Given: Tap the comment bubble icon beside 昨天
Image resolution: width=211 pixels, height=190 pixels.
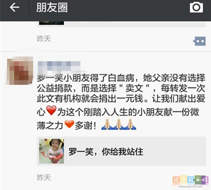Looking at the screenshot, I should tap(199, 41).
